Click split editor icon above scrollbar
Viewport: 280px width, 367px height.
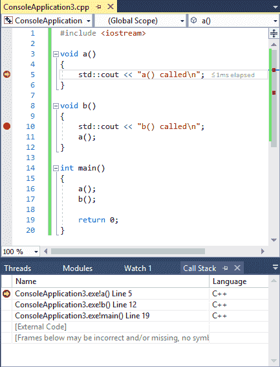coord(274,34)
